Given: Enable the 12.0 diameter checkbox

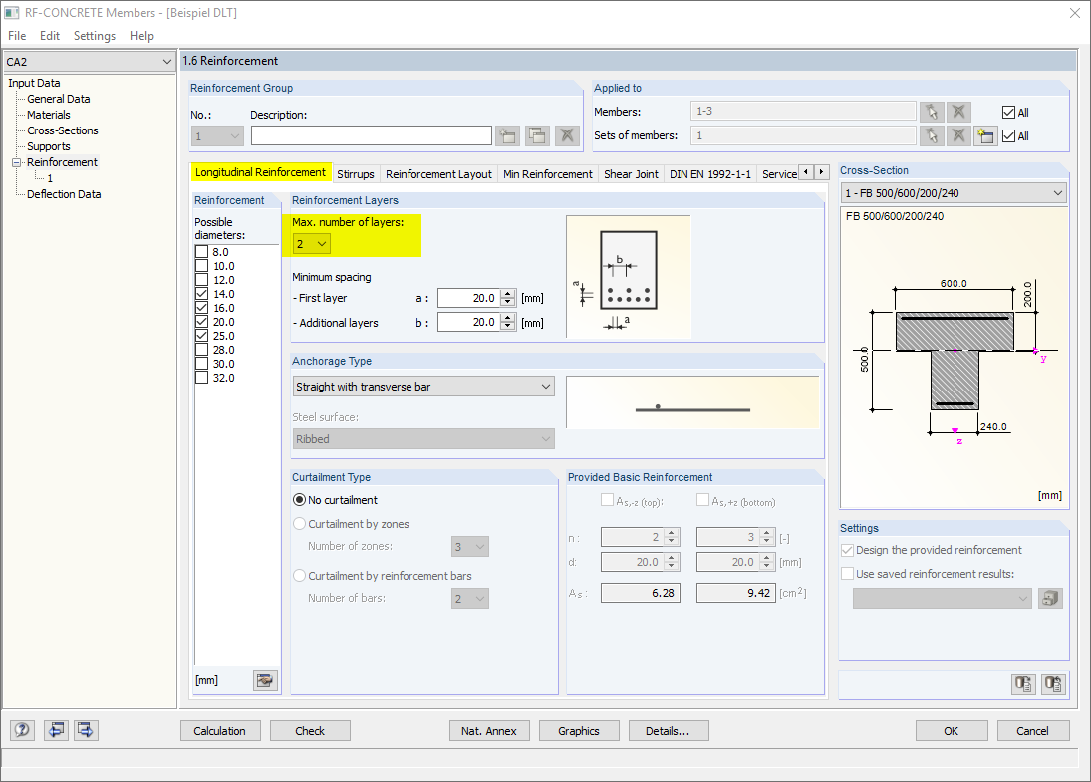Looking at the screenshot, I should coord(202,280).
